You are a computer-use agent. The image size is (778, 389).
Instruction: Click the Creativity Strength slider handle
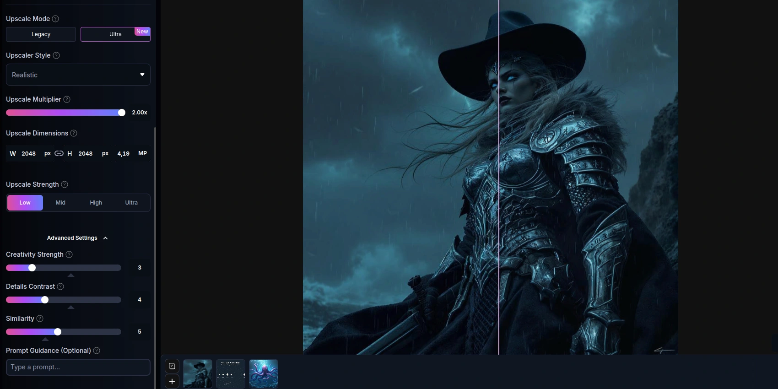(32, 268)
